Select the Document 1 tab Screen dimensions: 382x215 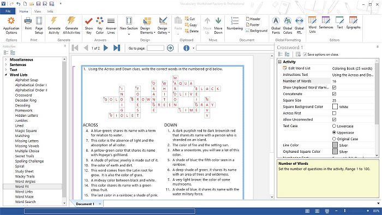tap(85, 204)
